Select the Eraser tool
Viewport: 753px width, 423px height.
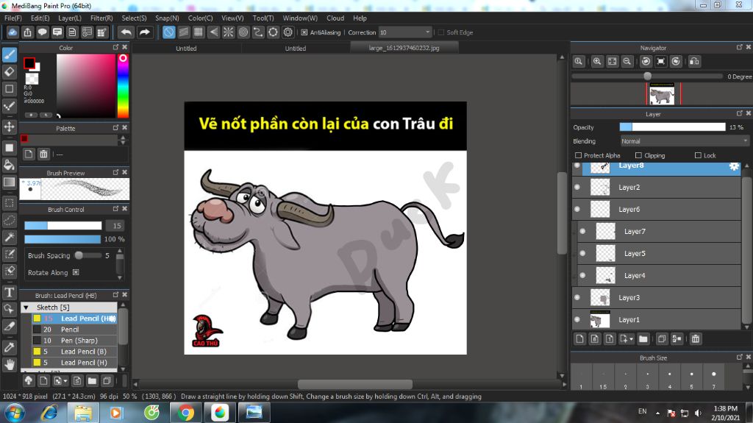coord(9,71)
